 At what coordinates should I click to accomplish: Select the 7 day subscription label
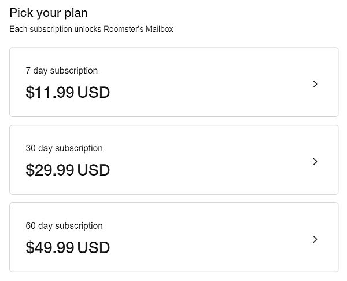coord(62,71)
